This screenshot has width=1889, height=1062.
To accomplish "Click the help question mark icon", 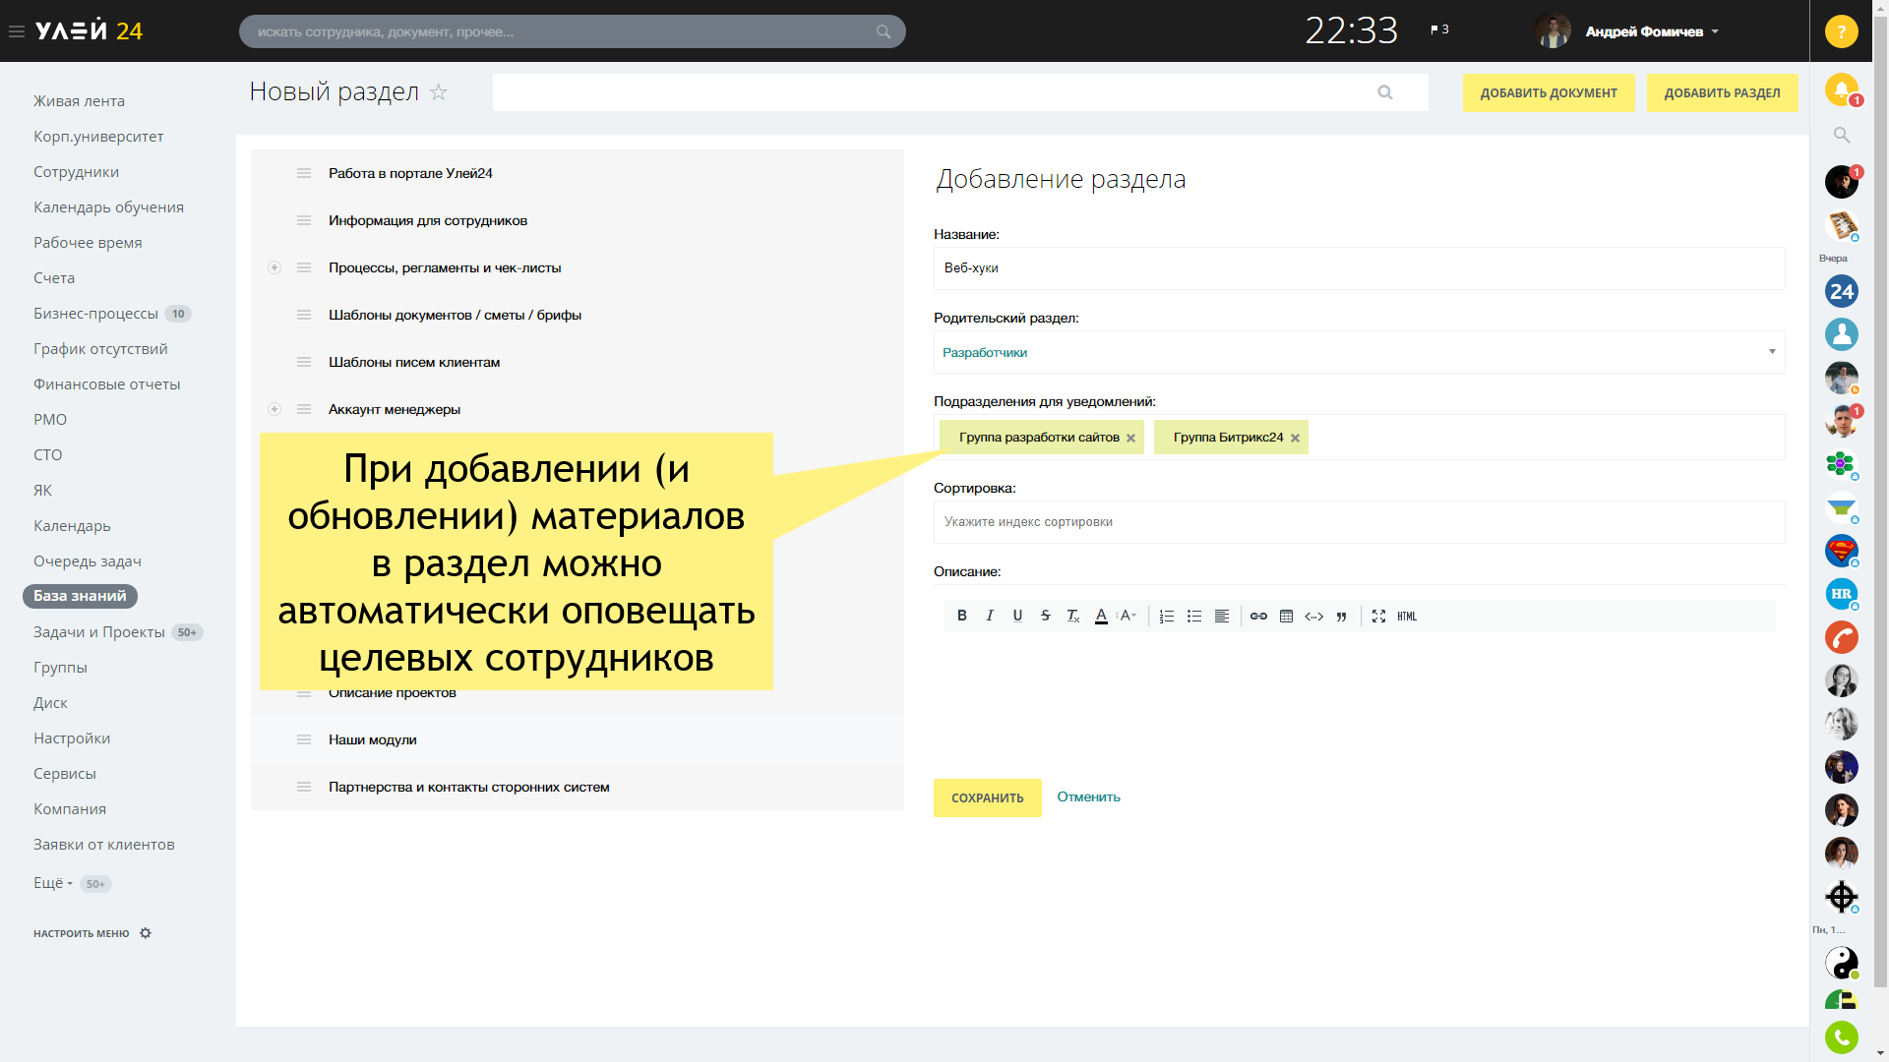I will [1841, 31].
